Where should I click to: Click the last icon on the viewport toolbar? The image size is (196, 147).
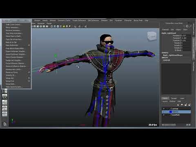(x=86, y=27)
